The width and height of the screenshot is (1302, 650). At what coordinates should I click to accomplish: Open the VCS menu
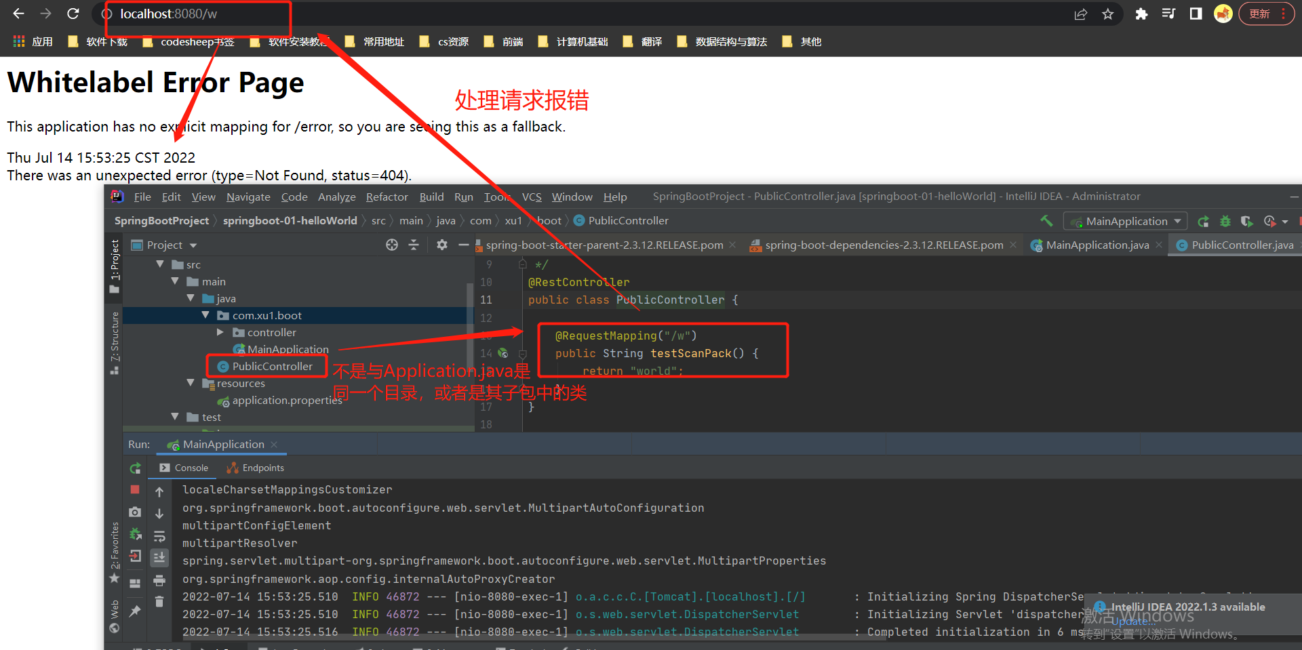coord(532,197)
